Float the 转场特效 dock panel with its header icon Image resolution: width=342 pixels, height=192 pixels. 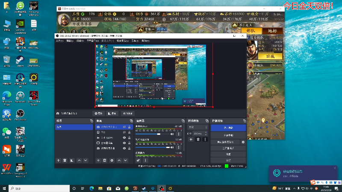(207, 121)
